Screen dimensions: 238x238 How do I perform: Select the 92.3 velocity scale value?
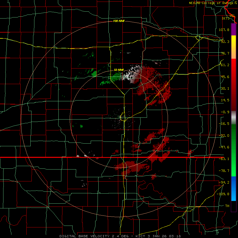click(x=225, y=42)
